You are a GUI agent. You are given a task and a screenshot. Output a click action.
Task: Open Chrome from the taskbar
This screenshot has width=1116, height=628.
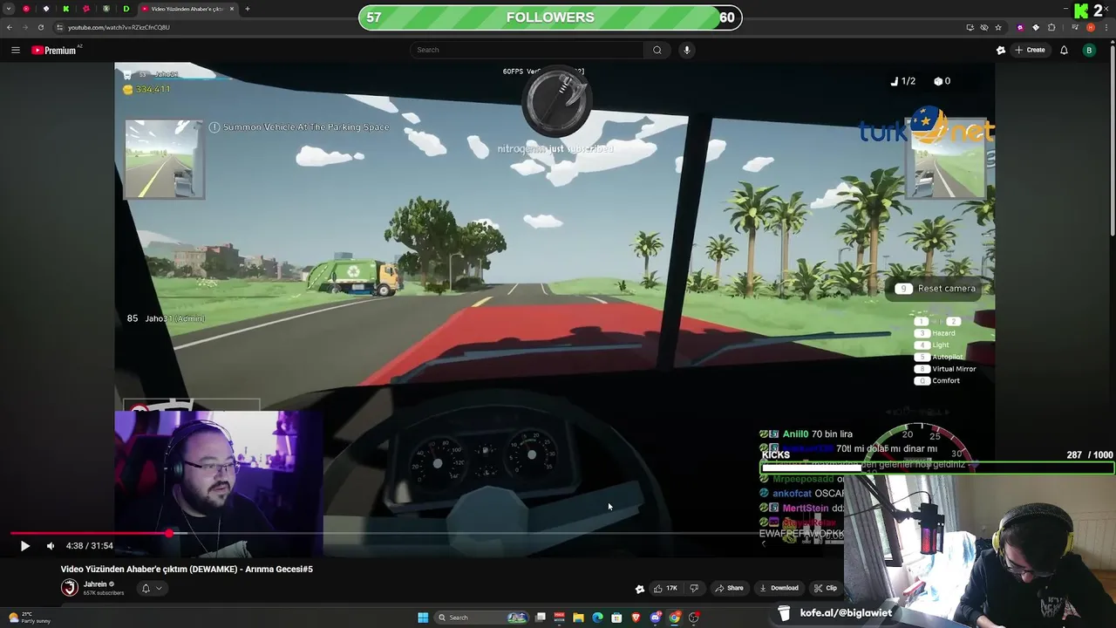(x=675, y=618)
